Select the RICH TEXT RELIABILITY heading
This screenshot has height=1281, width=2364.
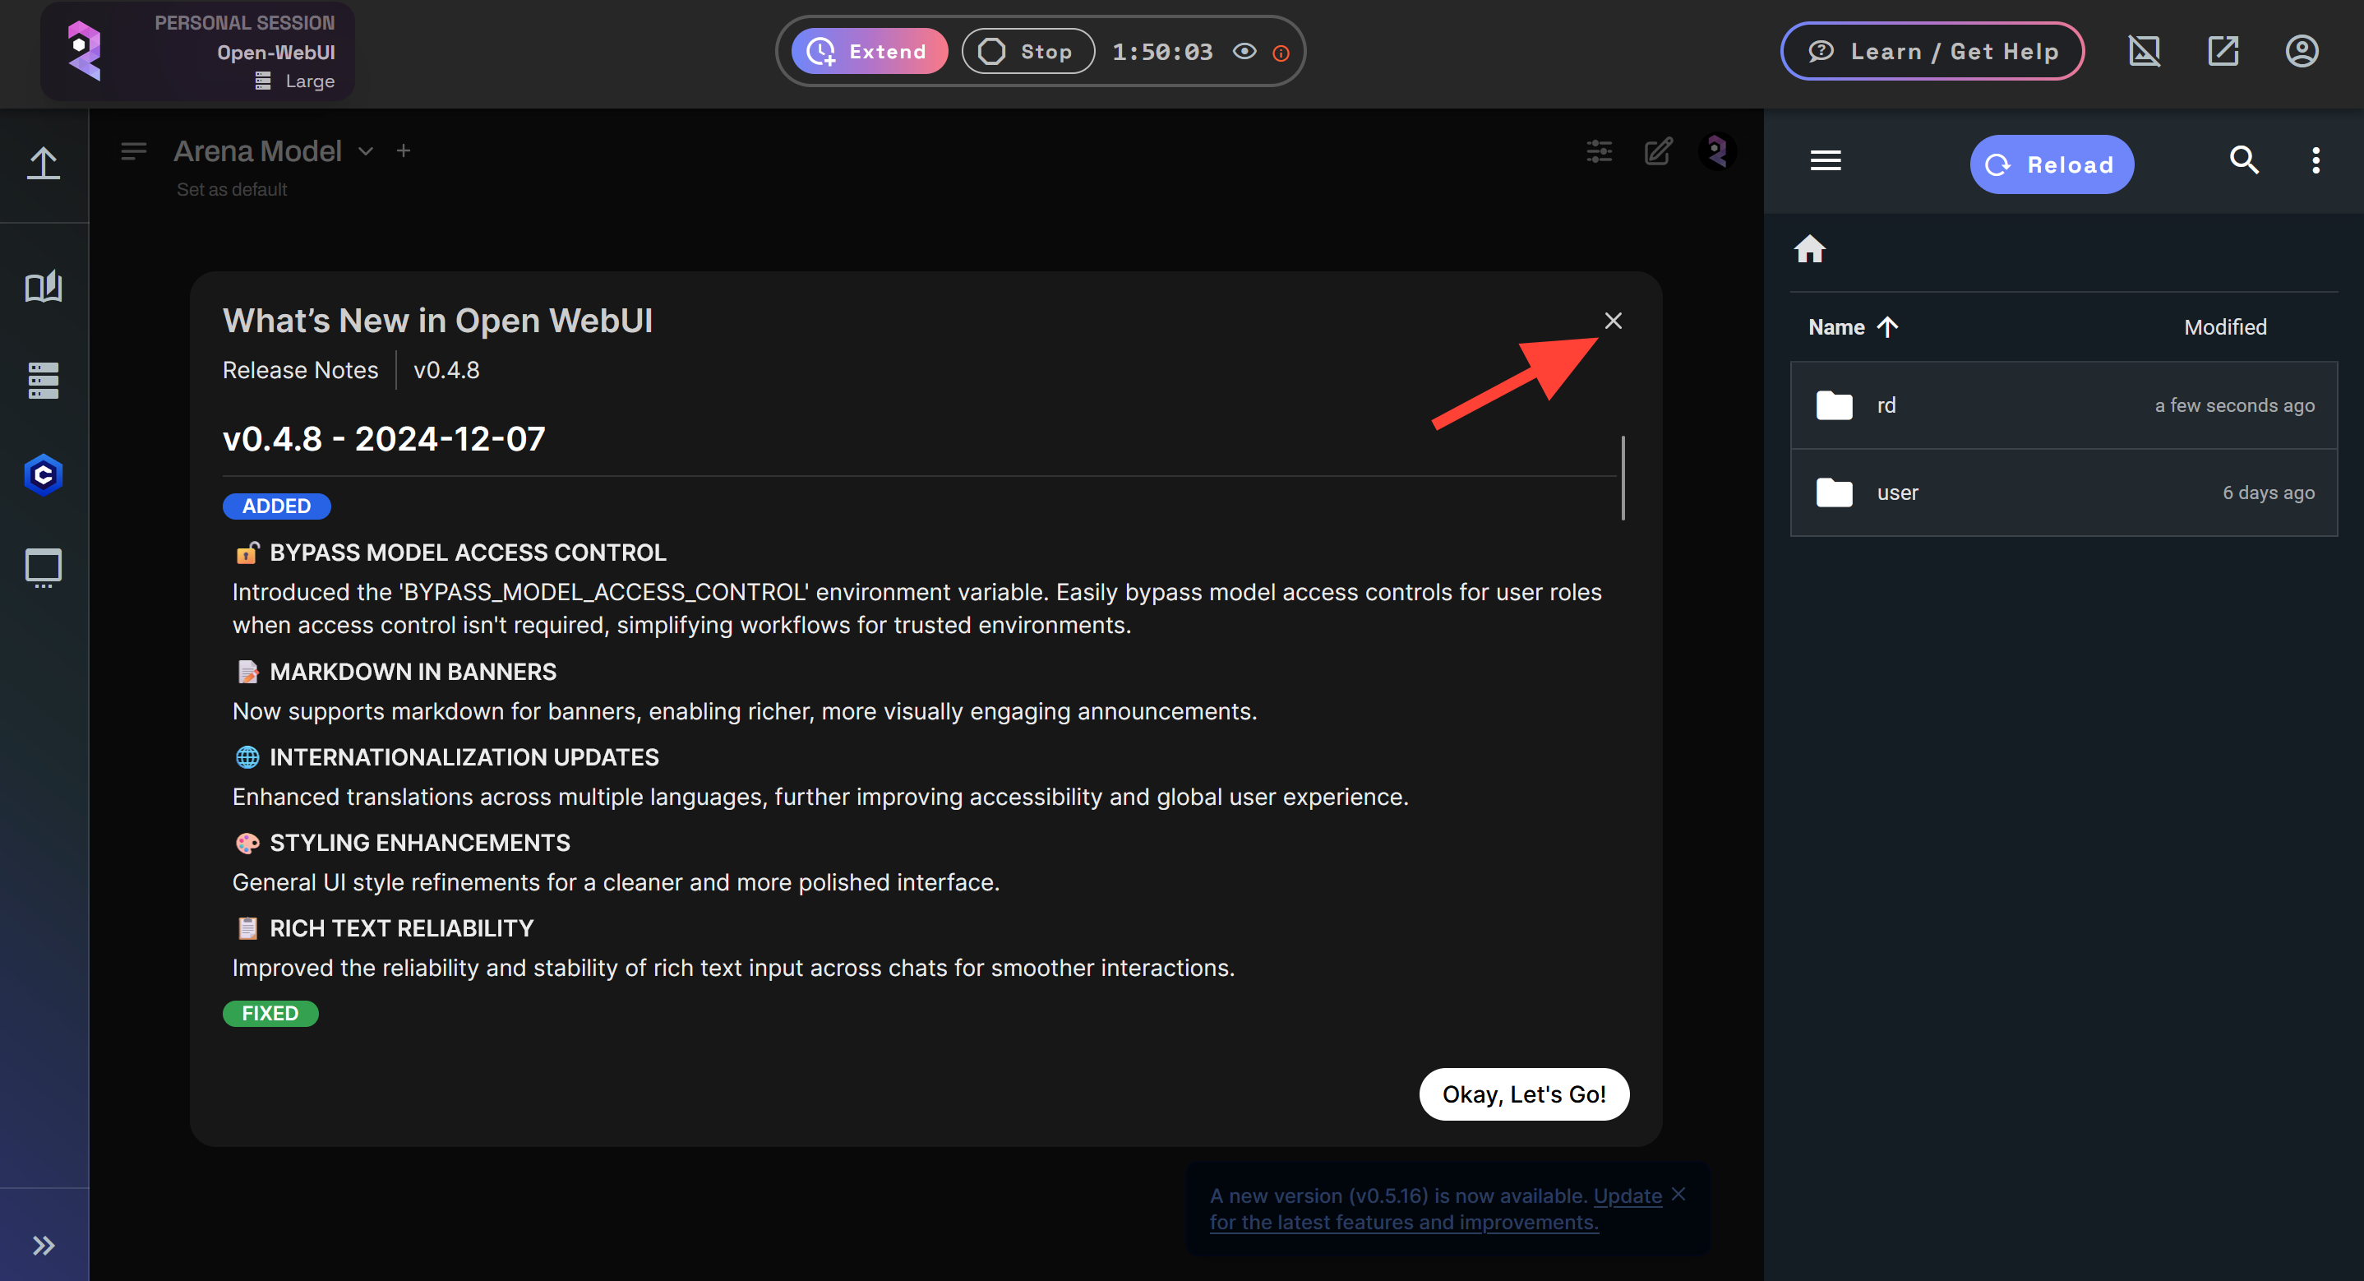coord(401,928)
